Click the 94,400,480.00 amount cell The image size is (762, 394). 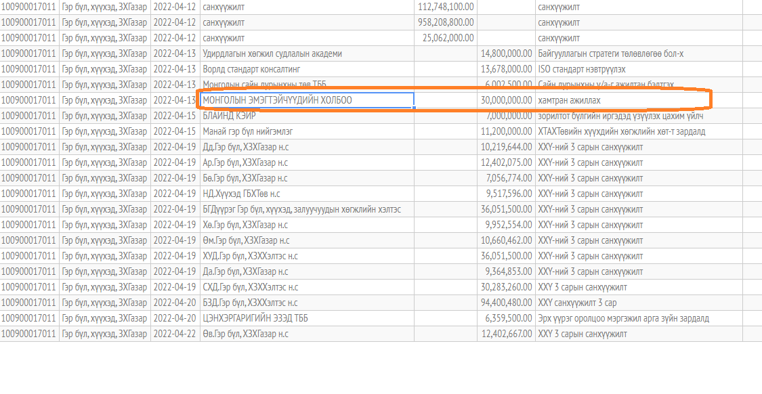tap(505, 303)
